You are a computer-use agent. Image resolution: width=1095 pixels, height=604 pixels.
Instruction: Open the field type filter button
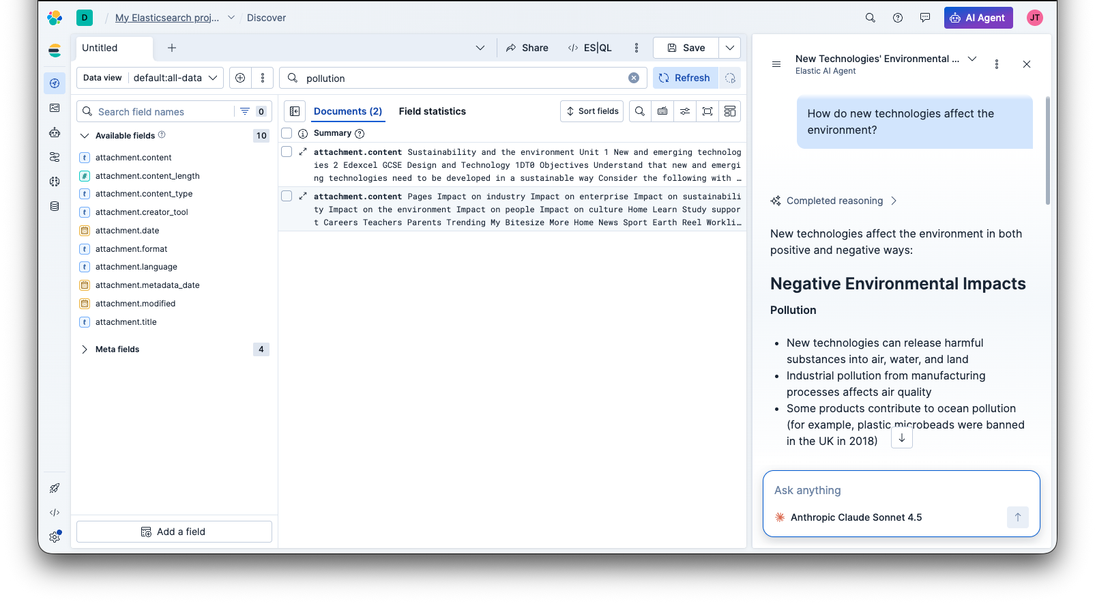[x=253, y=111]
